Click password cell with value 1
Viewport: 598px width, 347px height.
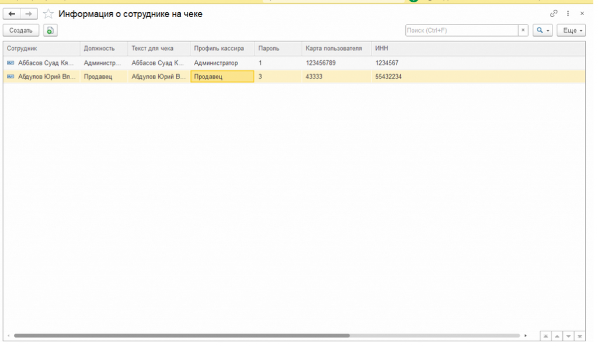pos(278,63)
